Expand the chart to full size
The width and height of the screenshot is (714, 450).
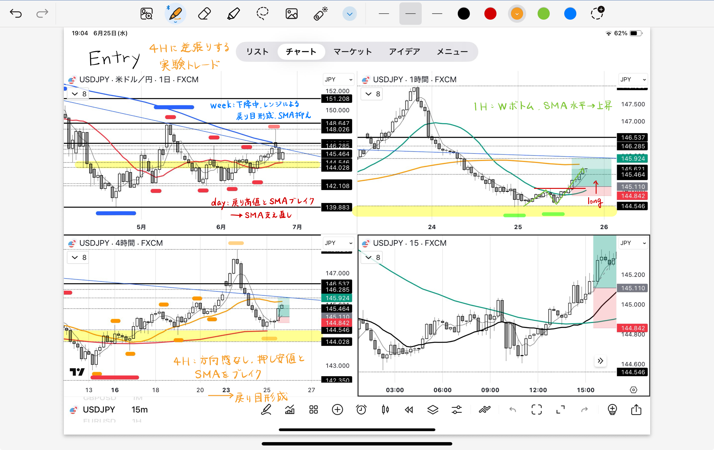click(560, 410)
